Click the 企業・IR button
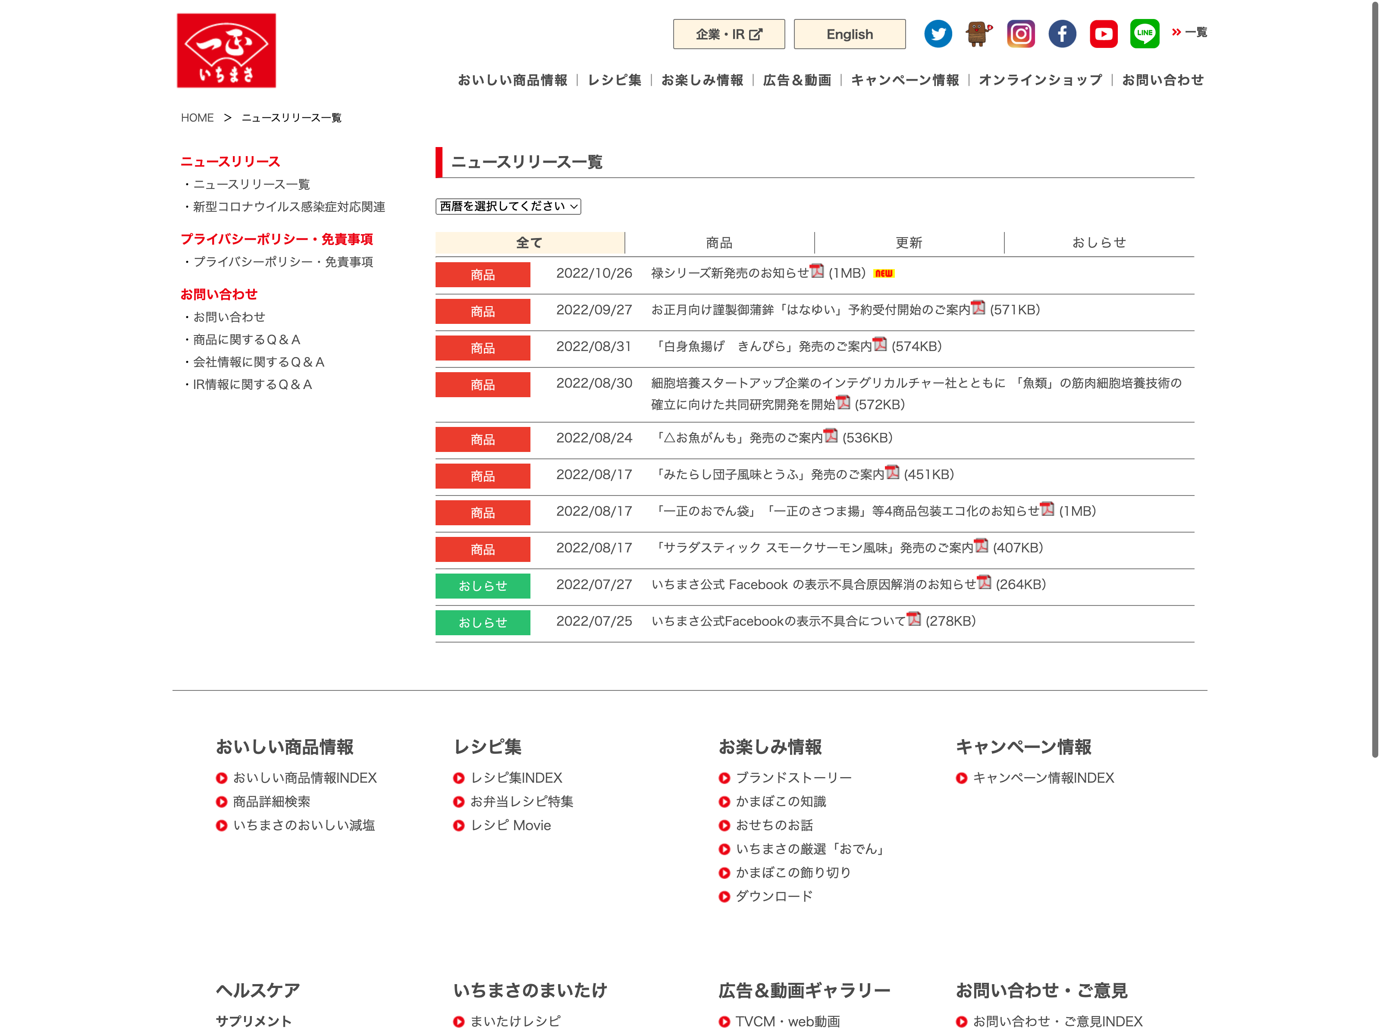Screen dimensions: 1380x1035 (x=729, y=34)
